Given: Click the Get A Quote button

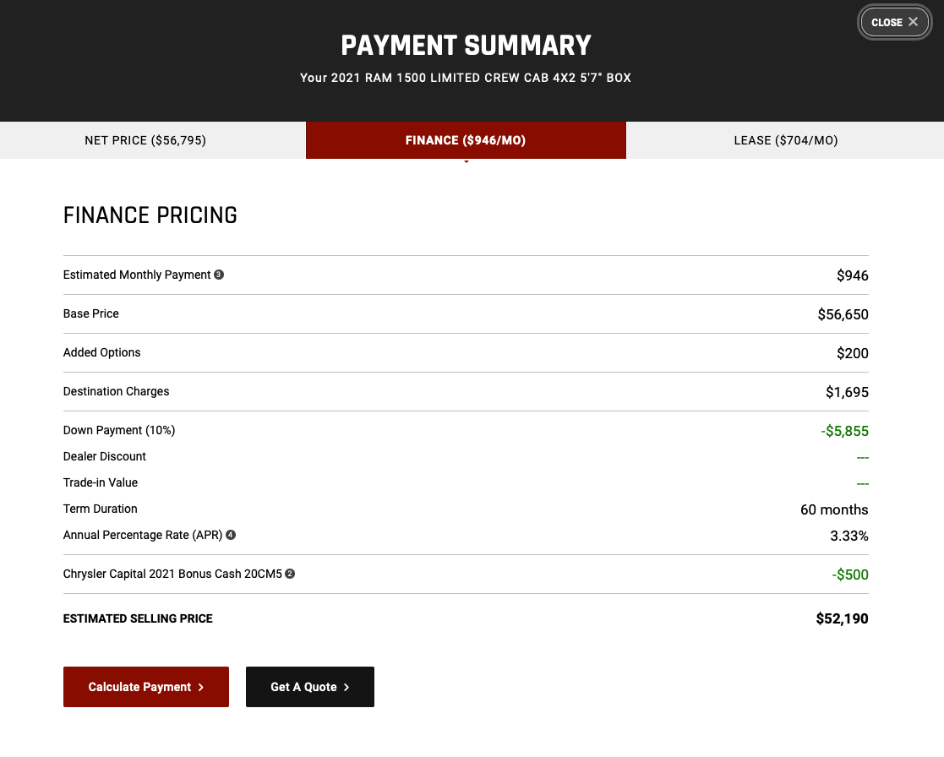Looking at the screenshot, I should coord(310,687).
